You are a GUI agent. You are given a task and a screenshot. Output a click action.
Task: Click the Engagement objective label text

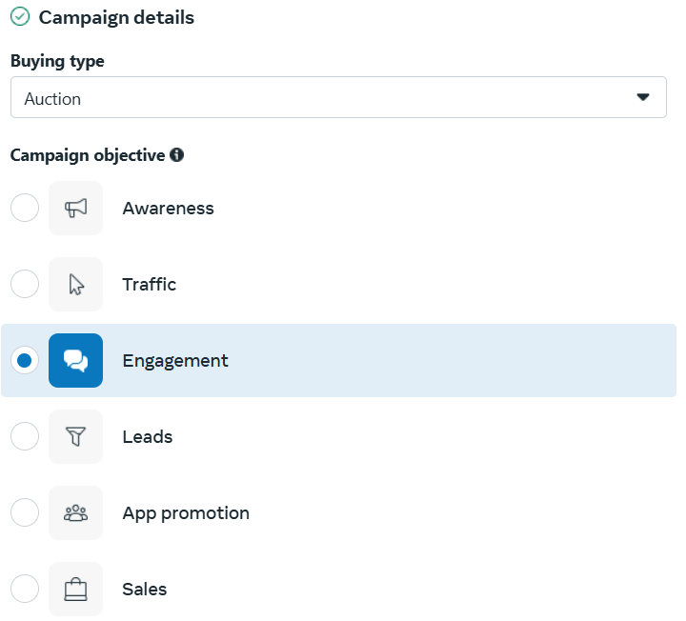(175, 361)
